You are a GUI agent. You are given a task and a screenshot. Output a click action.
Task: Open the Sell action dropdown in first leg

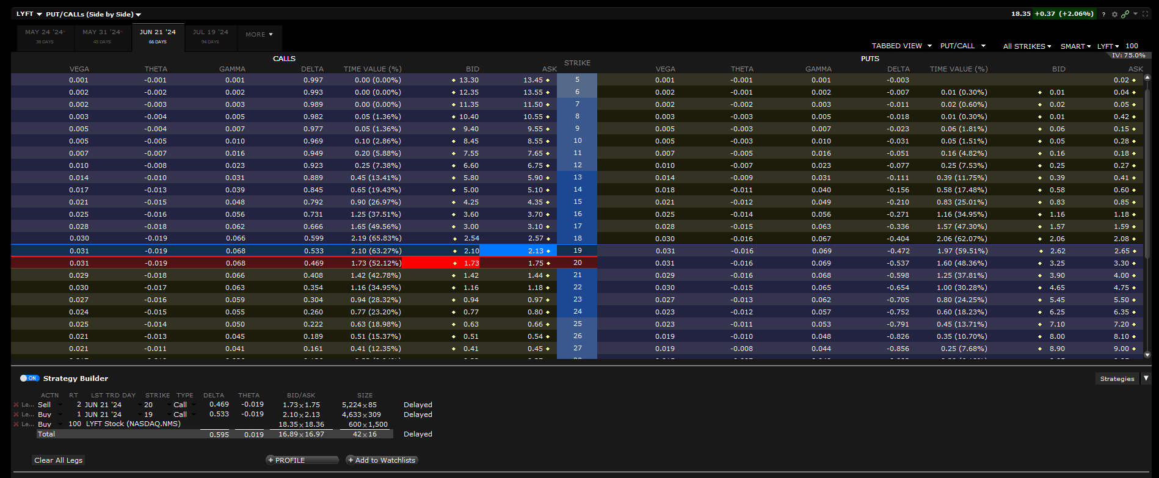[x=60, y=405]
